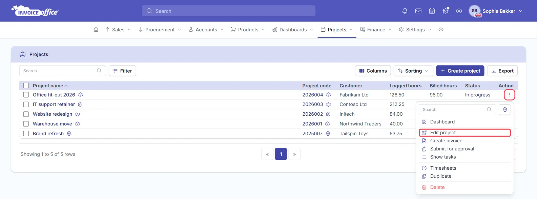The height and width of the screenshot is (199, 537).
Task: Open the Projects navigation tab
Action: click(337, 30)
